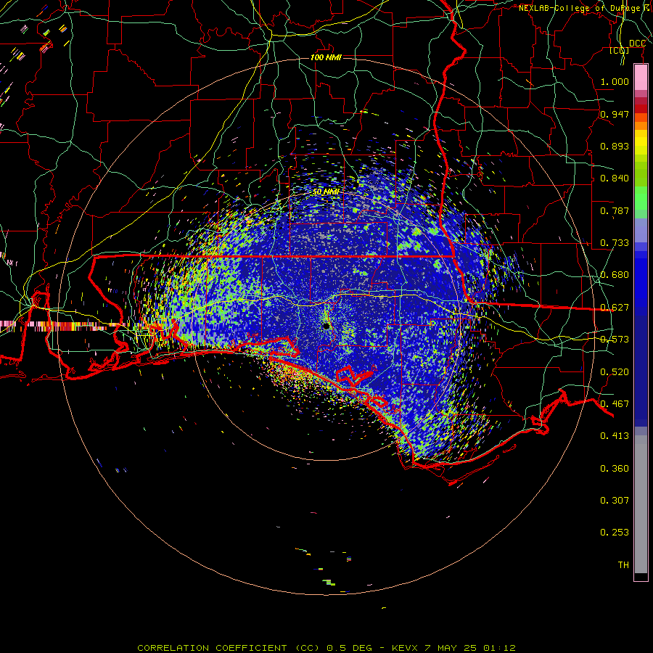Click the black radar site dot at the center of the echoes
Image resolution: width=653 pixels, height=653 pixels.
[326, 326]
